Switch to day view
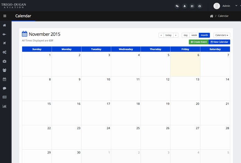 click(x=186, y=35)
